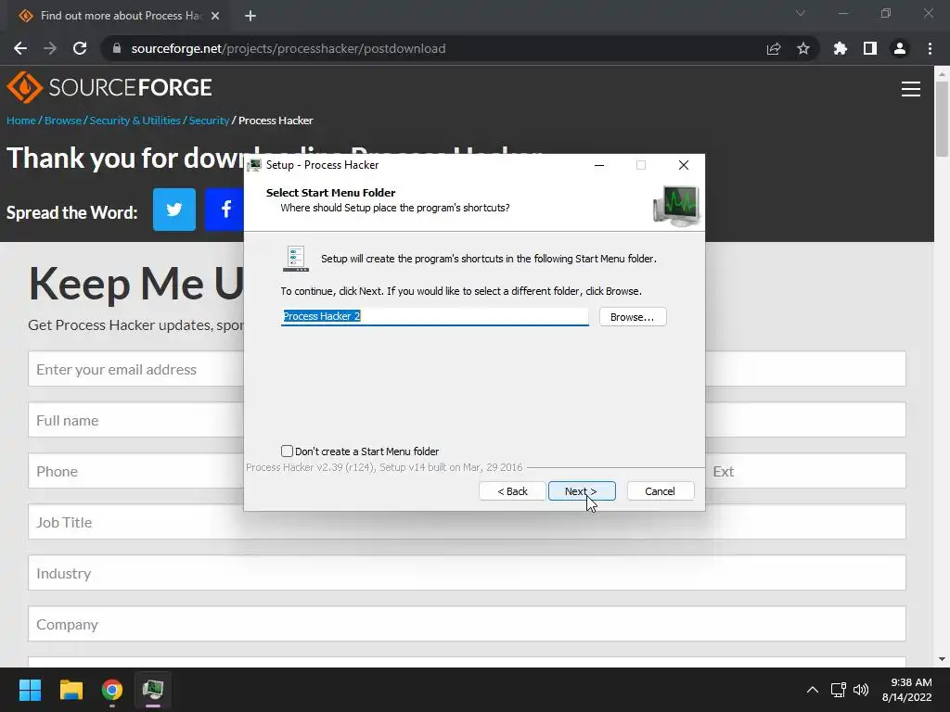950x712 pixels.
Task: Click the Job Title field
Action: pos(467,521)
